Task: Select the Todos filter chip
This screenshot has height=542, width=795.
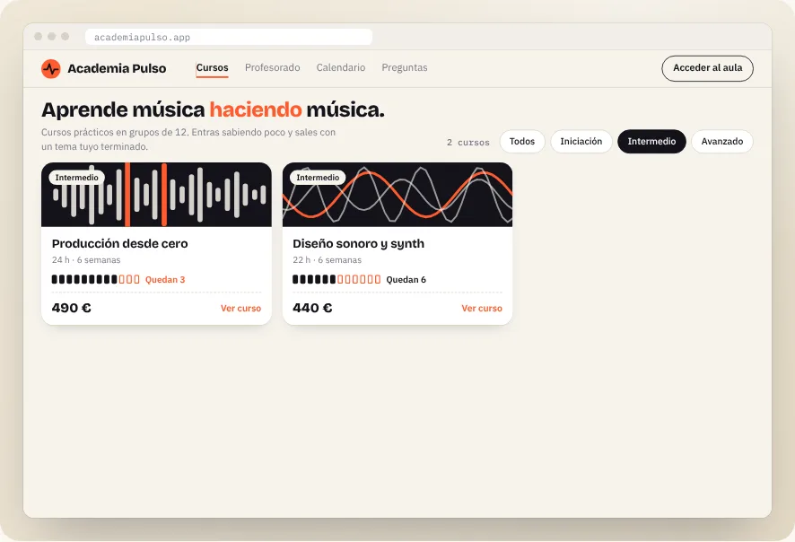Action: 521,142
